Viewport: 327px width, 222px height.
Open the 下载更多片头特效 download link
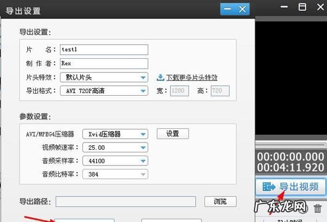(x=191, y=77)
